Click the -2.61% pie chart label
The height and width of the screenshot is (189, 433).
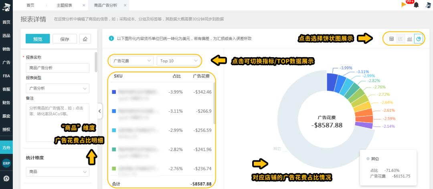click(388, 110)
